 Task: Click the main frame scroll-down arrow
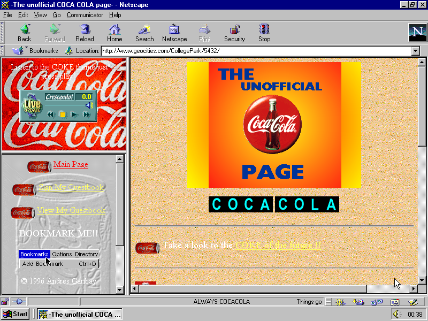point(422,280)
